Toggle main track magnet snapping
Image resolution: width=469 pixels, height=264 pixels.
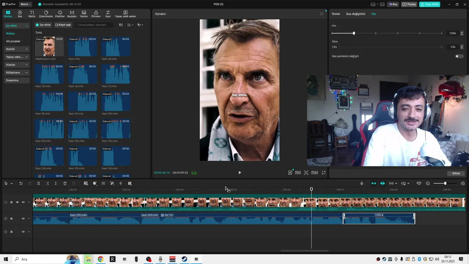373,183
